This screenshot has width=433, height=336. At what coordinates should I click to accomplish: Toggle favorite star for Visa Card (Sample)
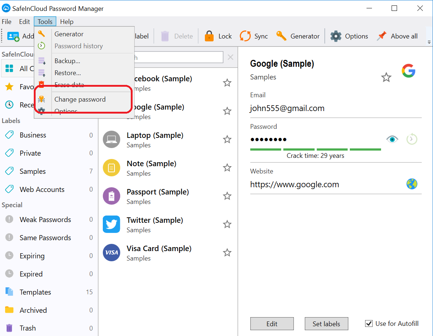point(227,253)
